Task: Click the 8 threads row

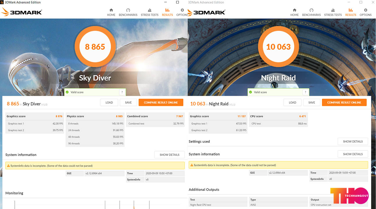Action: [95, 124]
